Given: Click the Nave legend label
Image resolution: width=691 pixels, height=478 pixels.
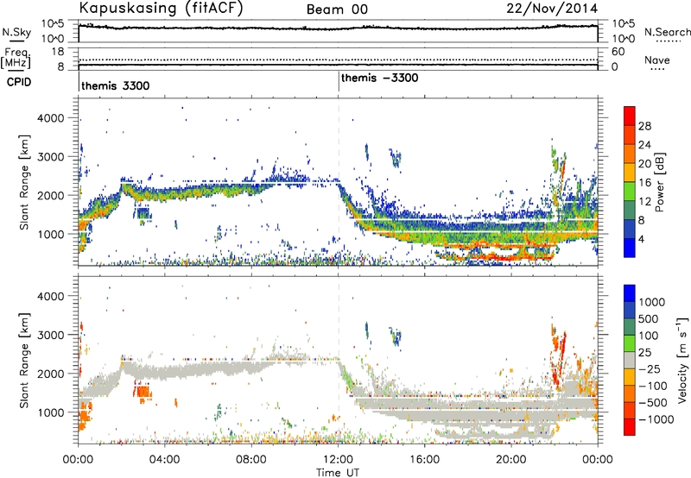Looking at the screenshot, I should click(657, 60).
